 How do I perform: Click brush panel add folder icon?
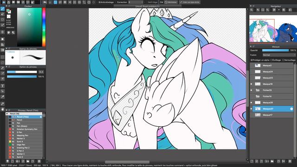pos(28,161)
